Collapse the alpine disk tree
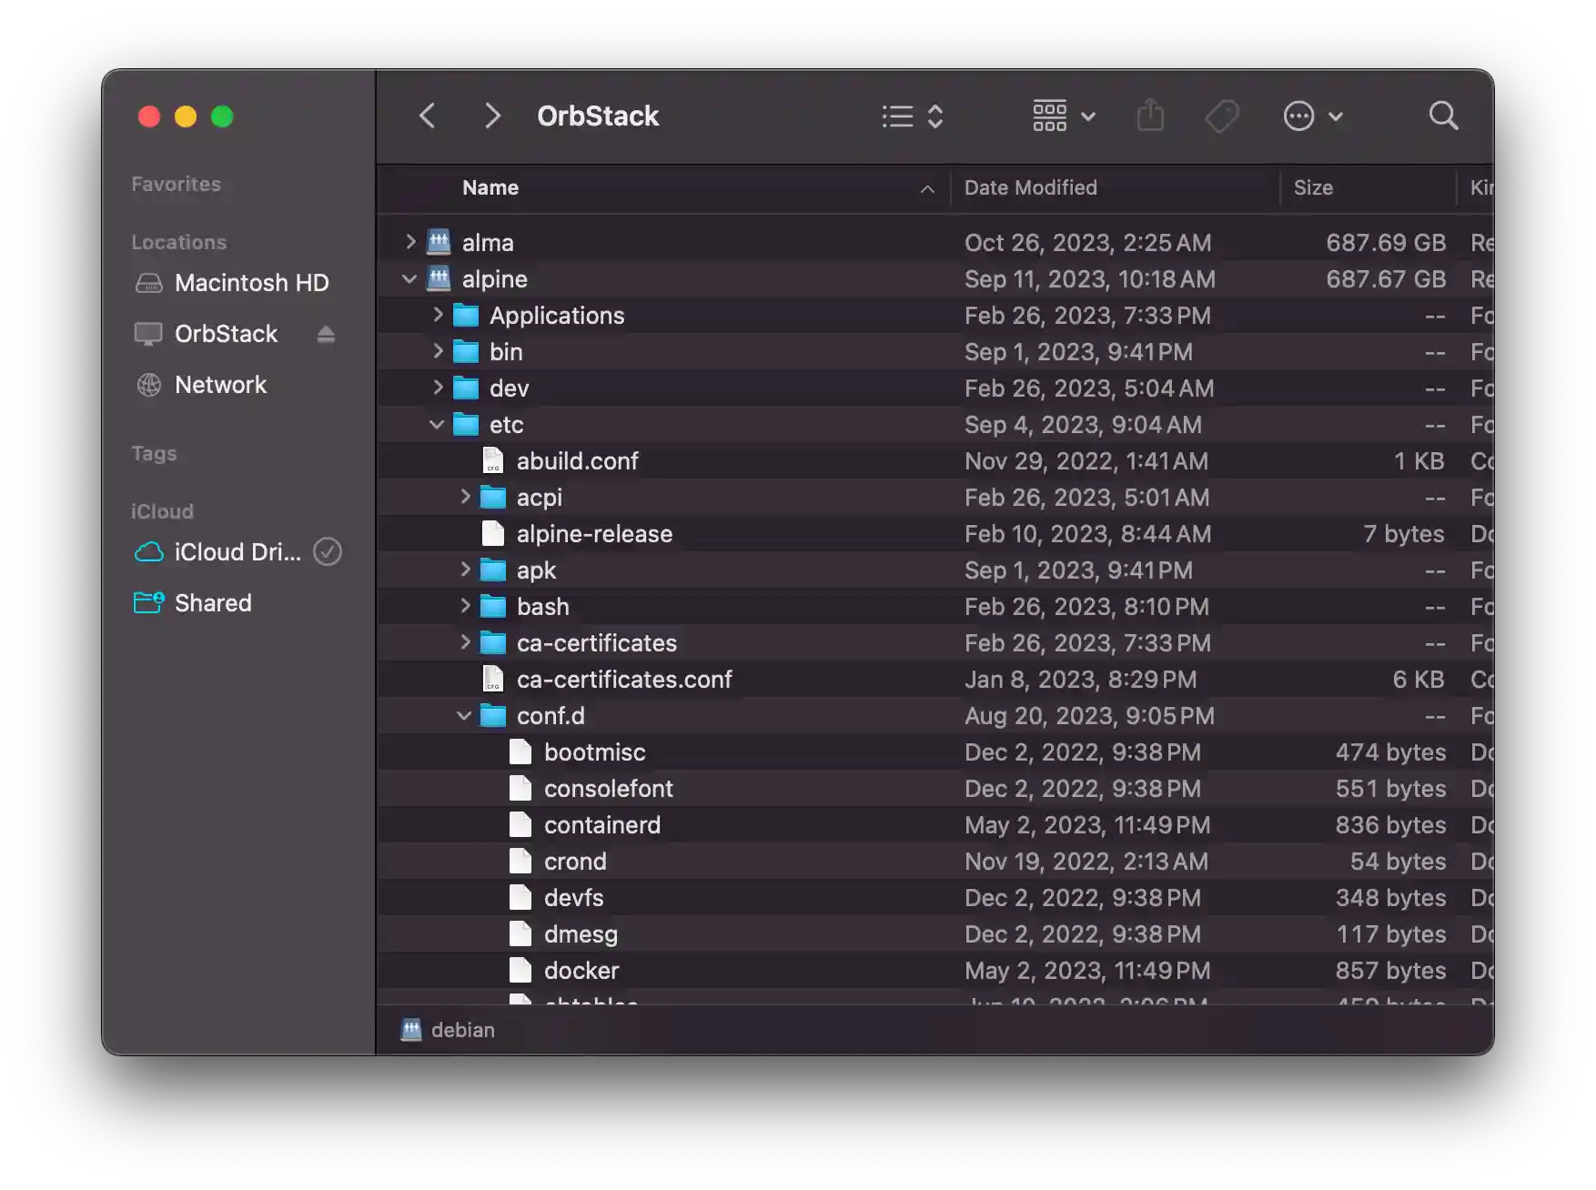Viewport: 1596px width, 1190px height. coord(409,279)
